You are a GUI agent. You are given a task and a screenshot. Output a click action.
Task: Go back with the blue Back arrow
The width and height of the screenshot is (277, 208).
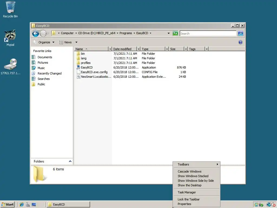pos(35,33)
